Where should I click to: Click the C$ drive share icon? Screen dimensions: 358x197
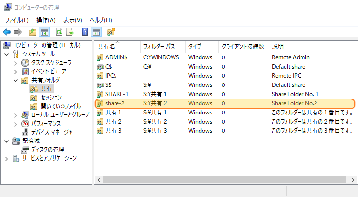point(100,67)
